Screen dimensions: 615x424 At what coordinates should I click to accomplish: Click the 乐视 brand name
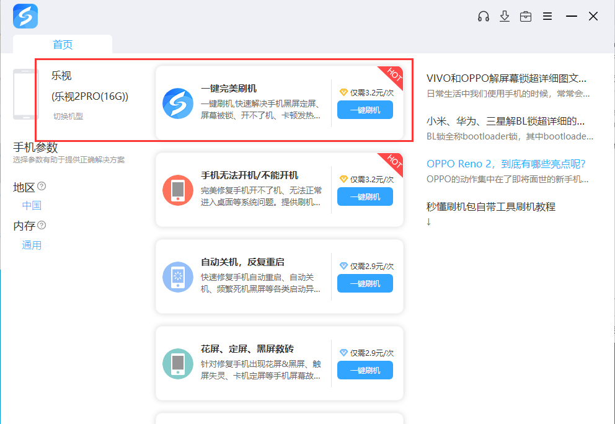61,76
